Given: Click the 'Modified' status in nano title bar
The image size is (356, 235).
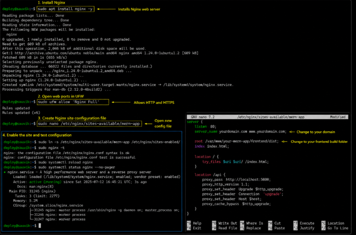Looking at the screenshot, I should point(338,117).
